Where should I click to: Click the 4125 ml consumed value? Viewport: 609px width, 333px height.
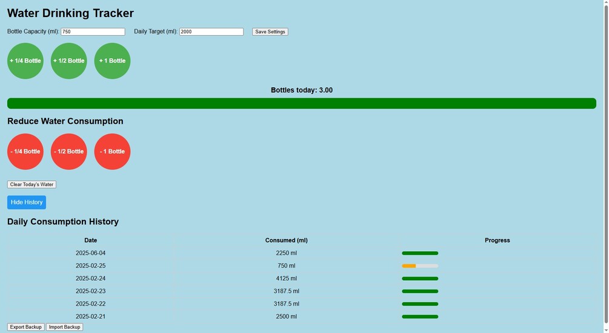tap(286, 278)
